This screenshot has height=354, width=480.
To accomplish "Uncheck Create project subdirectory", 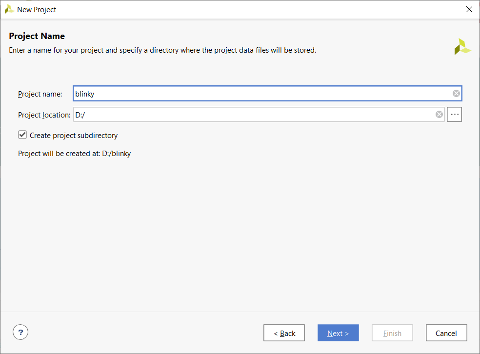I will click(22, 135).
